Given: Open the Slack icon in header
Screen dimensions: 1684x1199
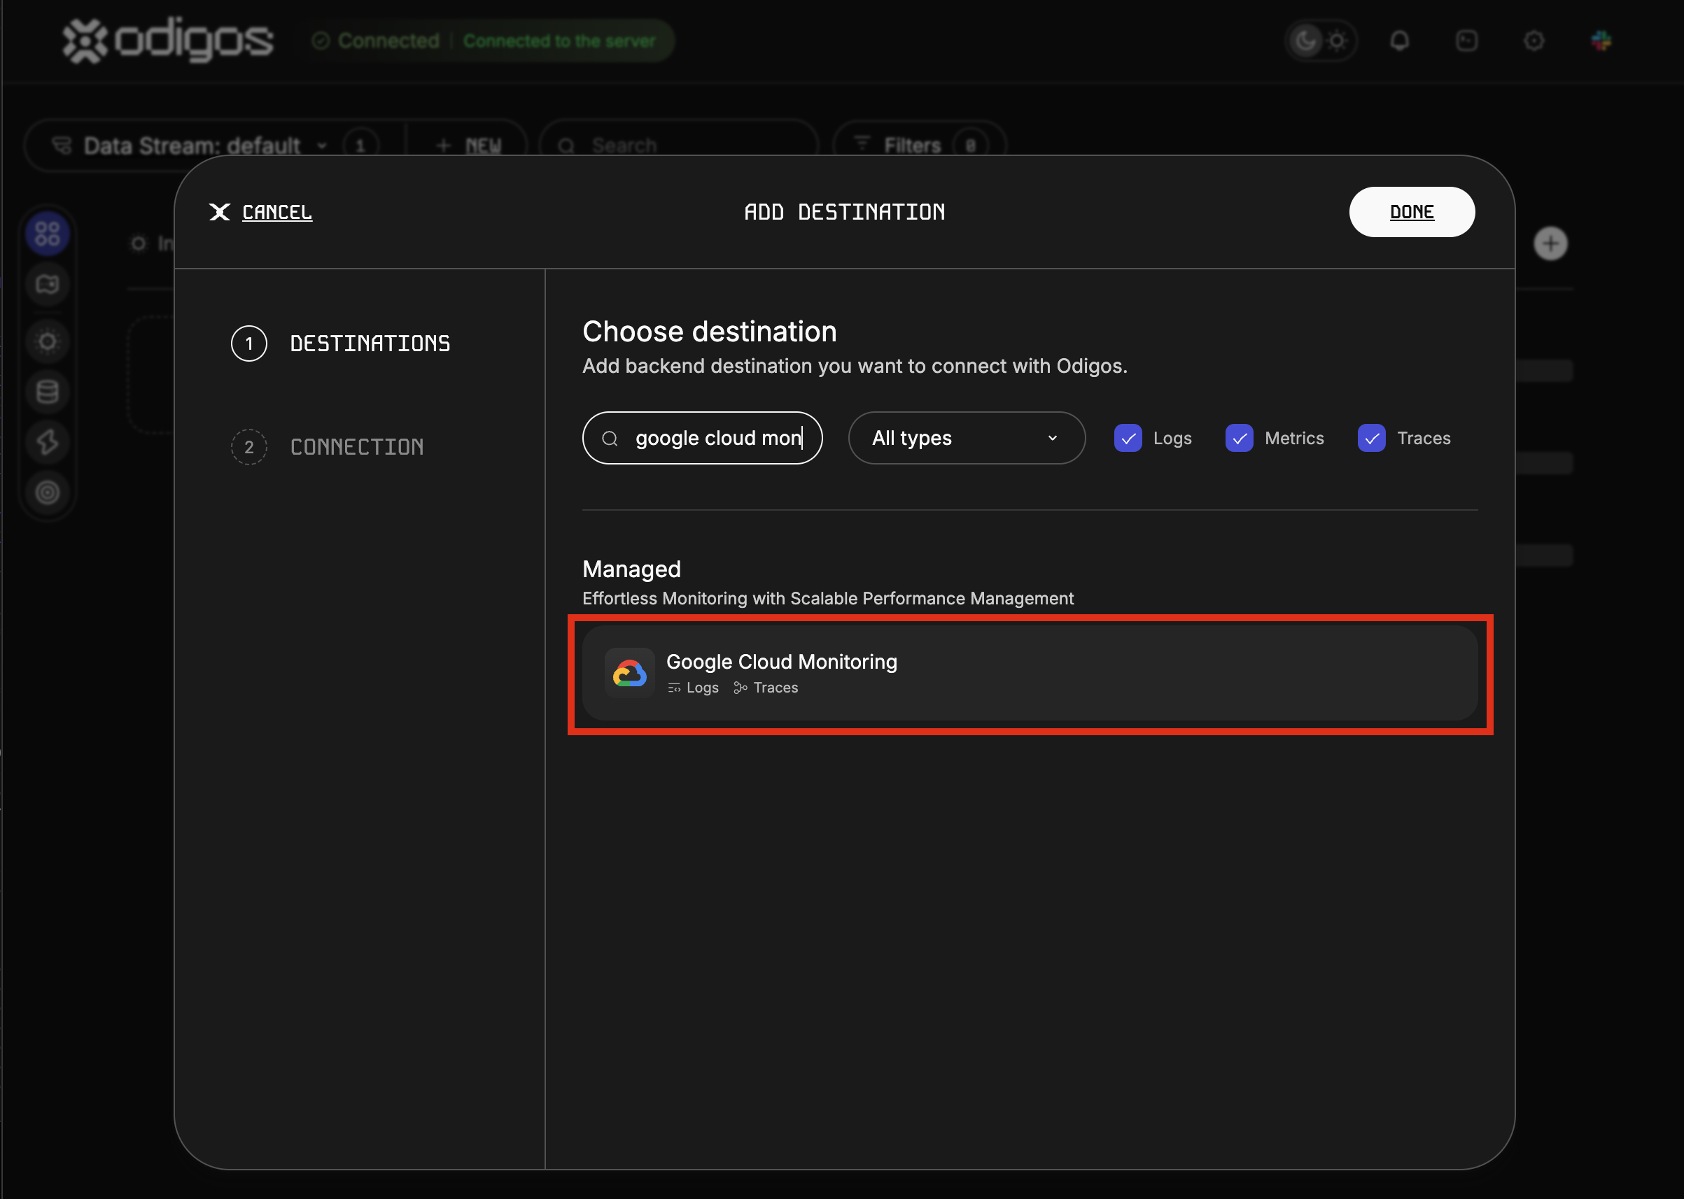Looking at the screenshot, I should click(x=1601, y=41).
